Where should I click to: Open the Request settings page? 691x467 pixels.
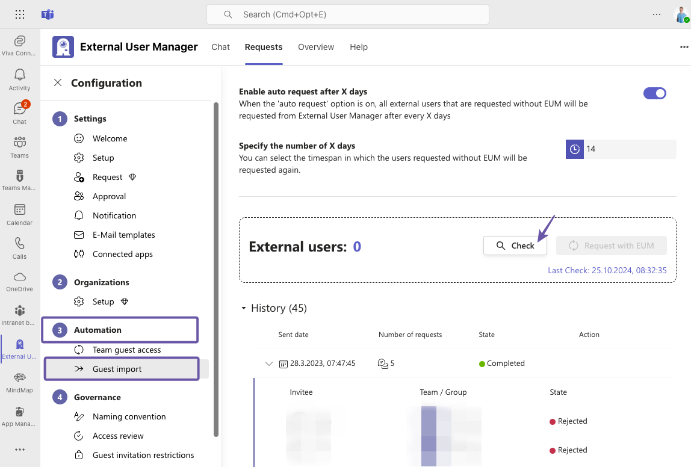click(108, 177)
